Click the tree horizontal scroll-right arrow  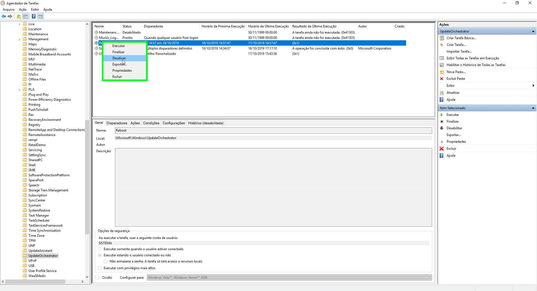[82, 281]
